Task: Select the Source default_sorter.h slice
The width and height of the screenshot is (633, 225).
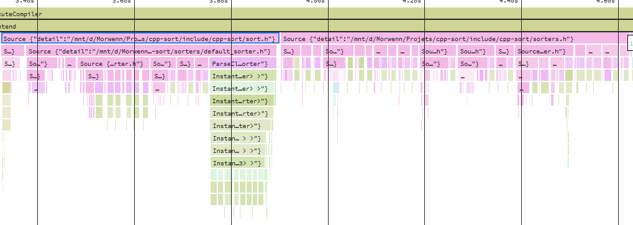Action: point(152,52)
